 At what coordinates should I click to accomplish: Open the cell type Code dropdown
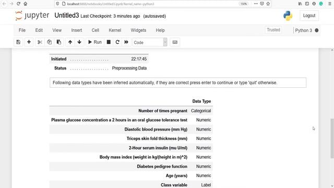150,42
